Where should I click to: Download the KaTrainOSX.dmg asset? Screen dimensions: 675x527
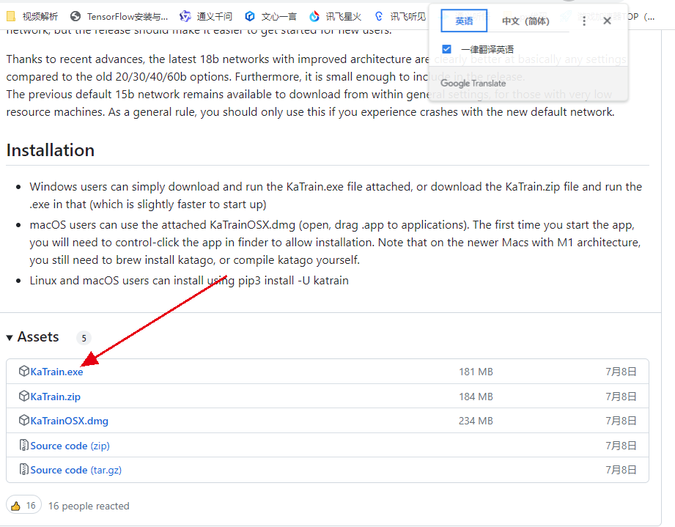click(x=70, y=421)
